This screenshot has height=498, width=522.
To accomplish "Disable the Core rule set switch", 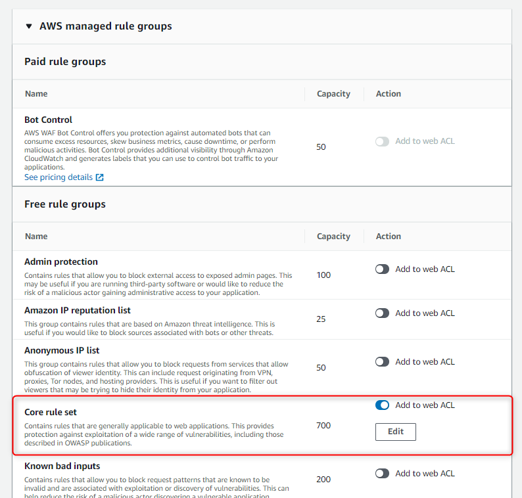I will [382, 405].
